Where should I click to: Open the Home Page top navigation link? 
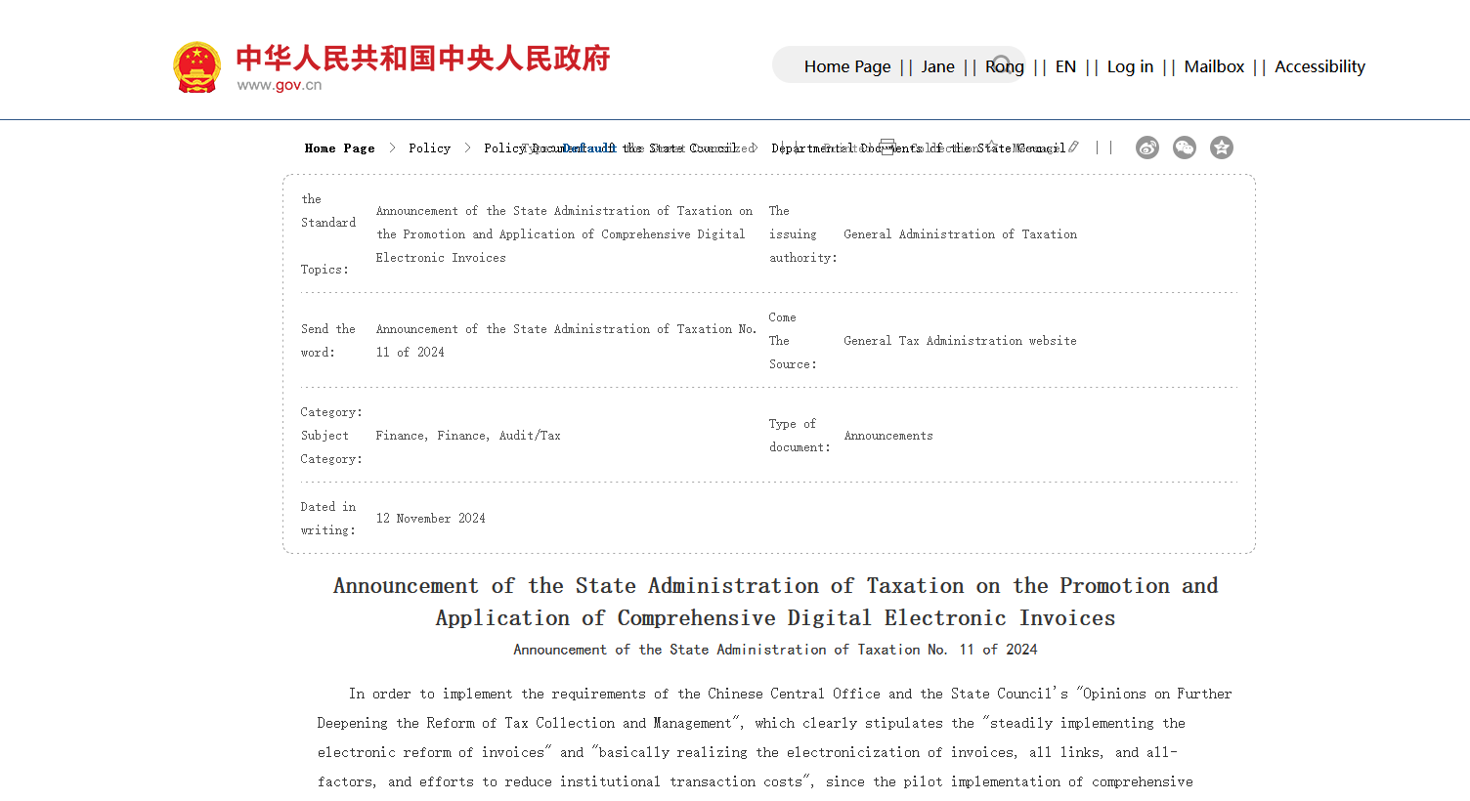pyautogui.click(x=846, y=66)
